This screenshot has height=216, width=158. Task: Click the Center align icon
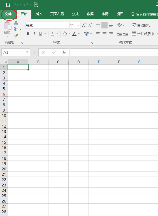pyautogui.click(x=104, y=34)
